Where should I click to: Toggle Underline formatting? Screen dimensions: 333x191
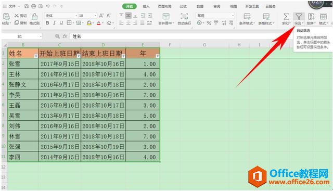[61, 23]
